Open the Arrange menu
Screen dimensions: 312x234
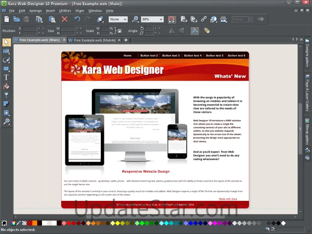pos(35,11)
